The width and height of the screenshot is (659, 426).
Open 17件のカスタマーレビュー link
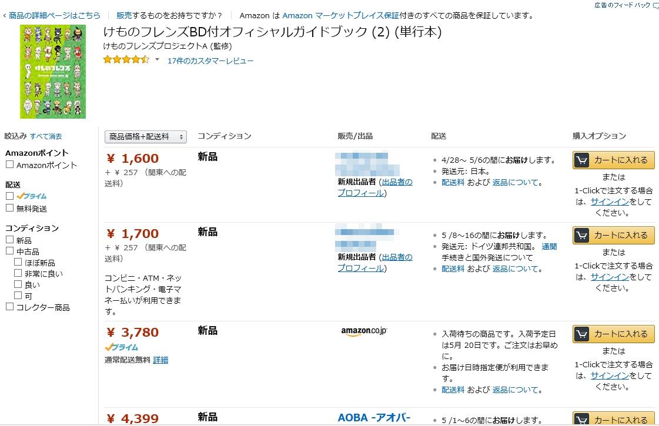coord(210,61)
